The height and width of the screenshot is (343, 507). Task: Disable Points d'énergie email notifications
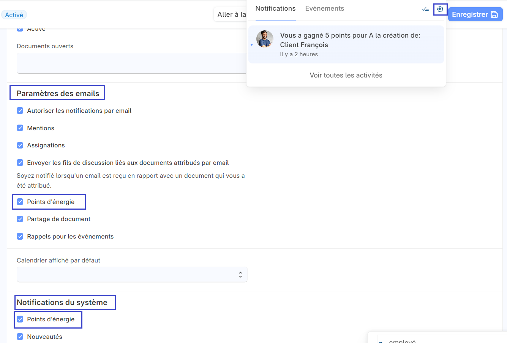[x=20, y=202]
